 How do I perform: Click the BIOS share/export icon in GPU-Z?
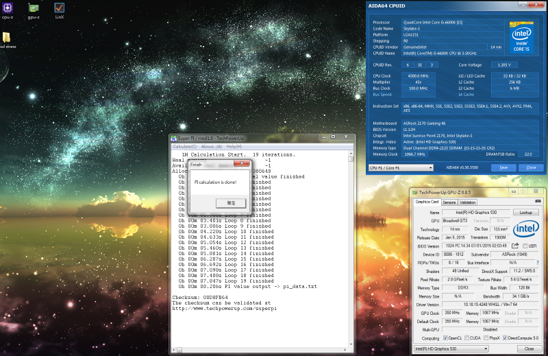(x=515, y=246)
